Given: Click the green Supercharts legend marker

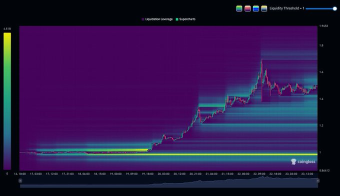Looking at the screenshot, I should click(x=177, y=19).
